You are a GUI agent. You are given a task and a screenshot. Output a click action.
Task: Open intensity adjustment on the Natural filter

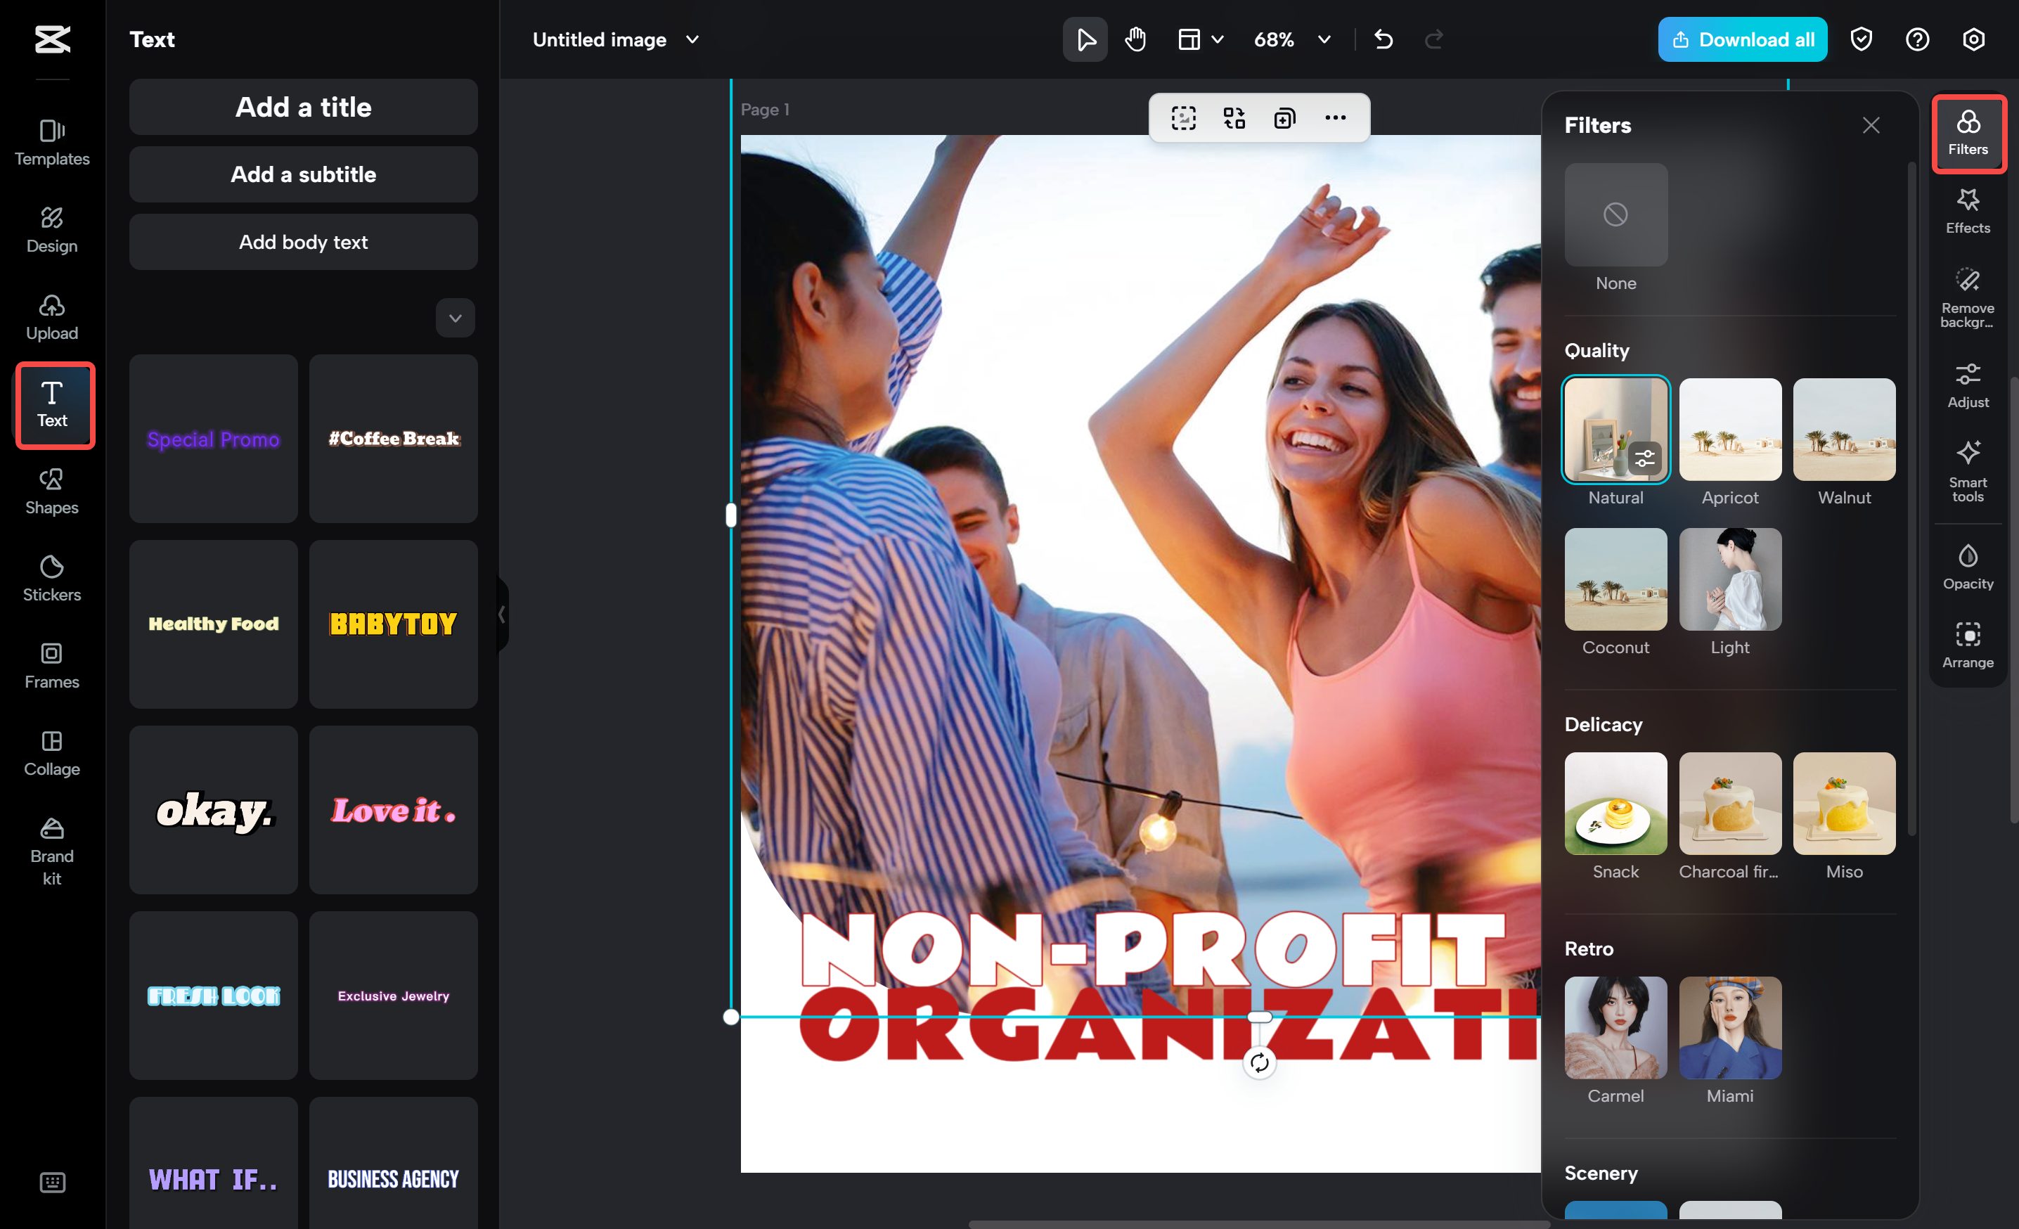pyautogui.click(x=1646, y=459)
